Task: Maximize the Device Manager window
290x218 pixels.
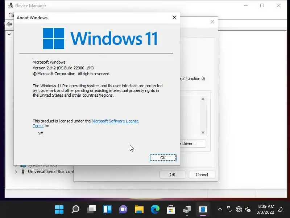Action: click(x=262, y=5)
